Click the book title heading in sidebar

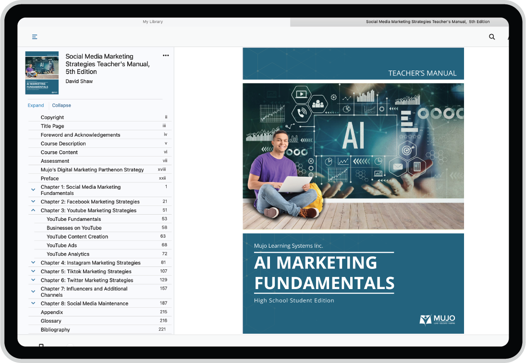pos(108,64)
